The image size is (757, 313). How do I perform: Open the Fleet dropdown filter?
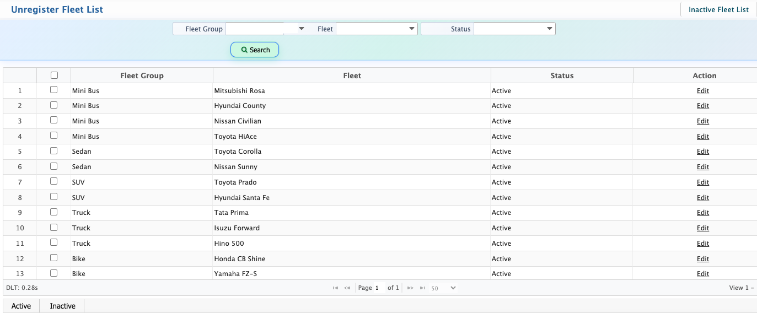[377, 29]
